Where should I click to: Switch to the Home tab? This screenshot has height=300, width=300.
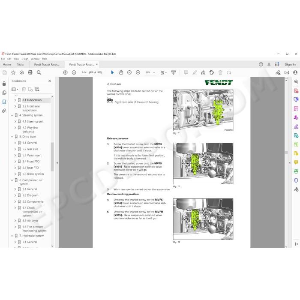pyautogui.click(x=7, y=64)
